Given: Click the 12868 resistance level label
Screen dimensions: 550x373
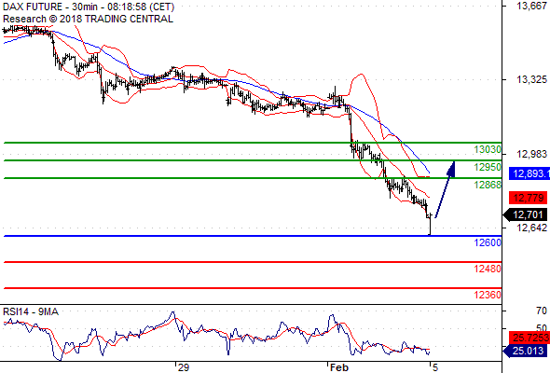Looking at the screenshot, I should [x=488, y=185].
